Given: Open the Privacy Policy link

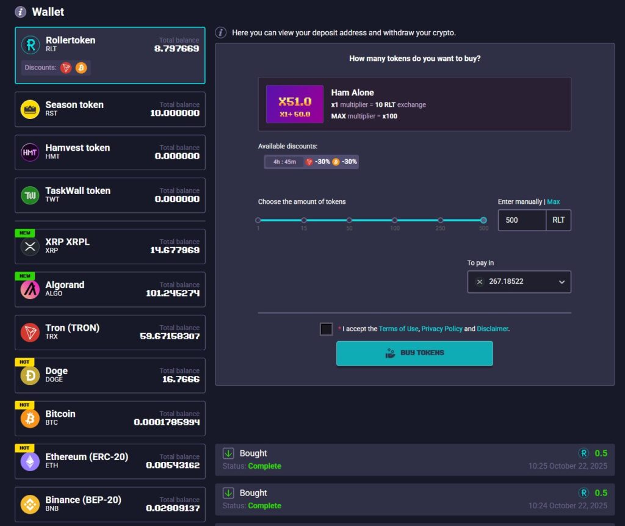Looking at the screenshot, I should [x=442, y=329].
